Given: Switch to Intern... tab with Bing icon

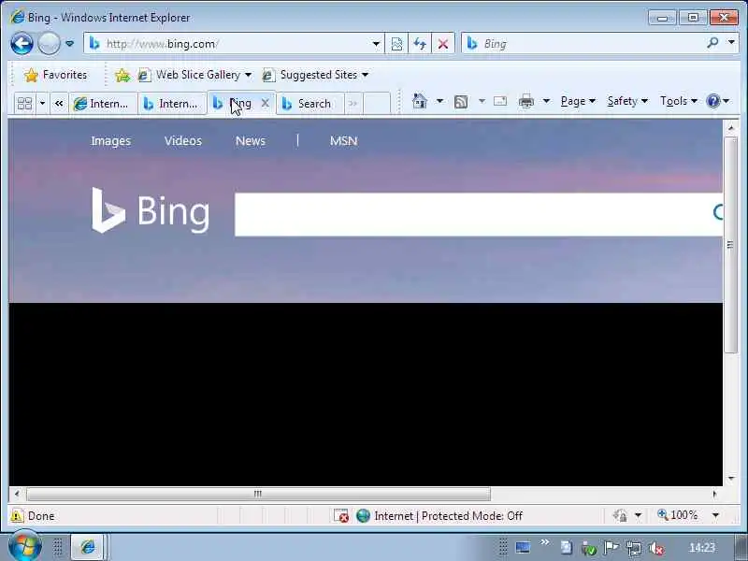Looking at the screenshot, I should click(x=172, y=104).
